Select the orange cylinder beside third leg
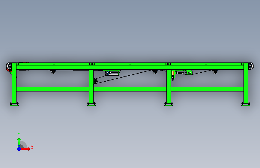This screenshot has height=168, width=260. (173, 73)
